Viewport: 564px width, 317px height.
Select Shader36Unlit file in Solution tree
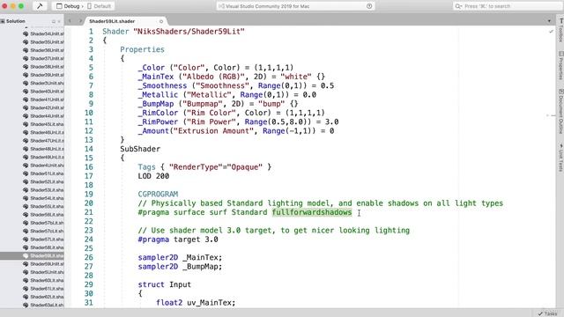tap(43, 50)
